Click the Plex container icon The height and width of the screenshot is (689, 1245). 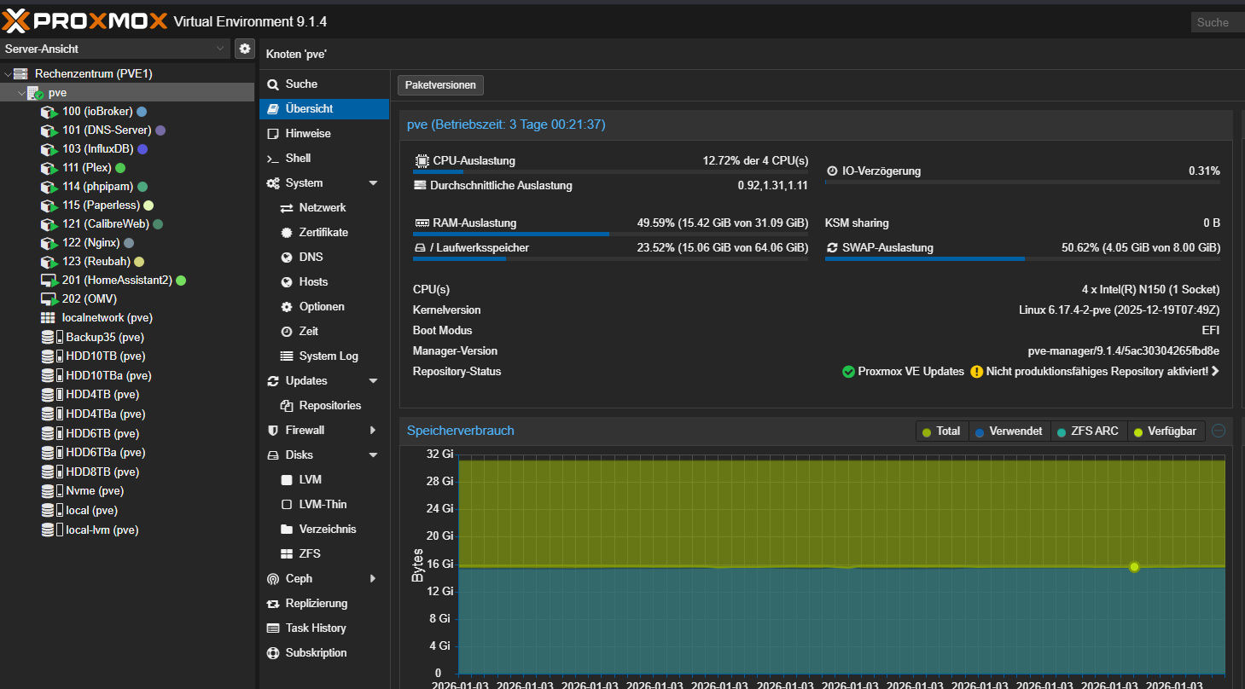tap(49, 168)
